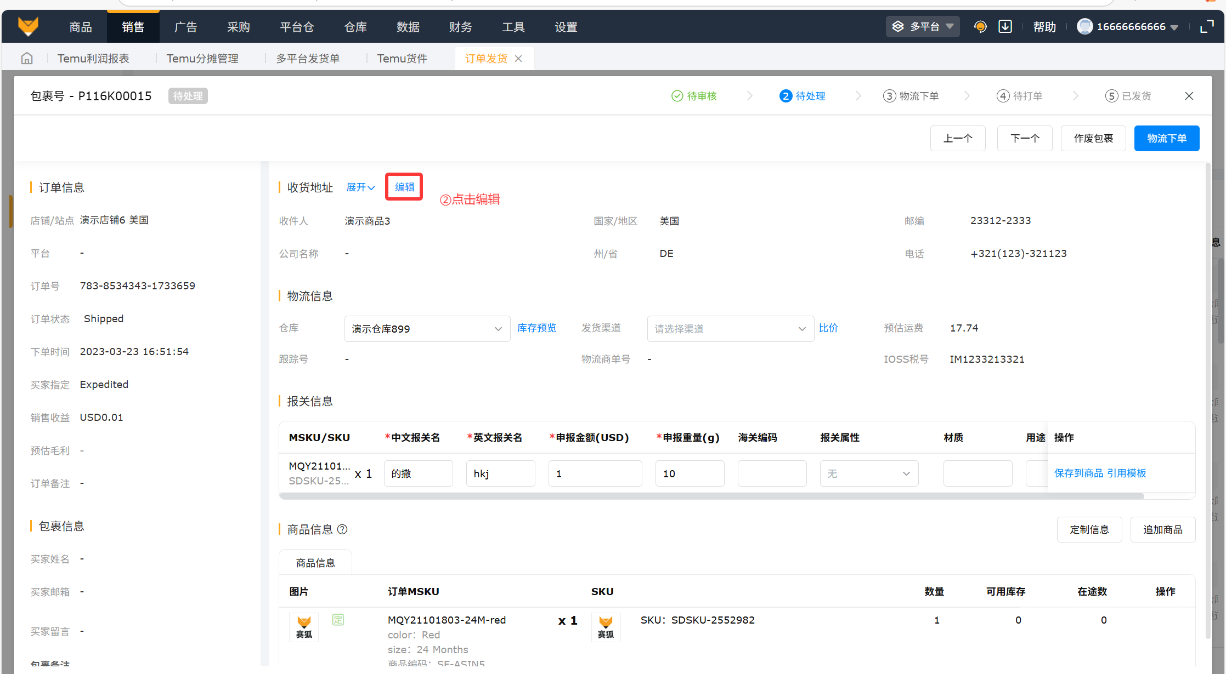
Task: Switch to the Temu利润报表 tab
Action: [93, 59]
